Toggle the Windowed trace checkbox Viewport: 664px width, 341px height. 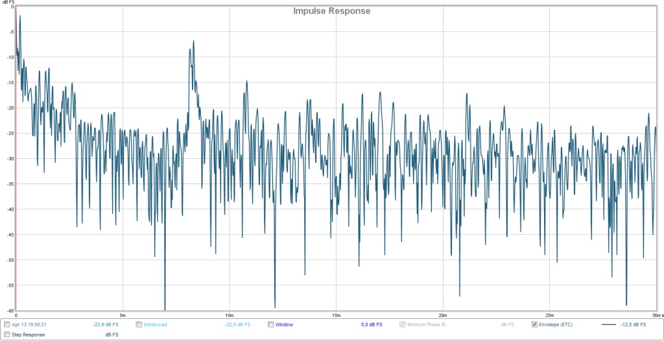click(x=139, y=324)
